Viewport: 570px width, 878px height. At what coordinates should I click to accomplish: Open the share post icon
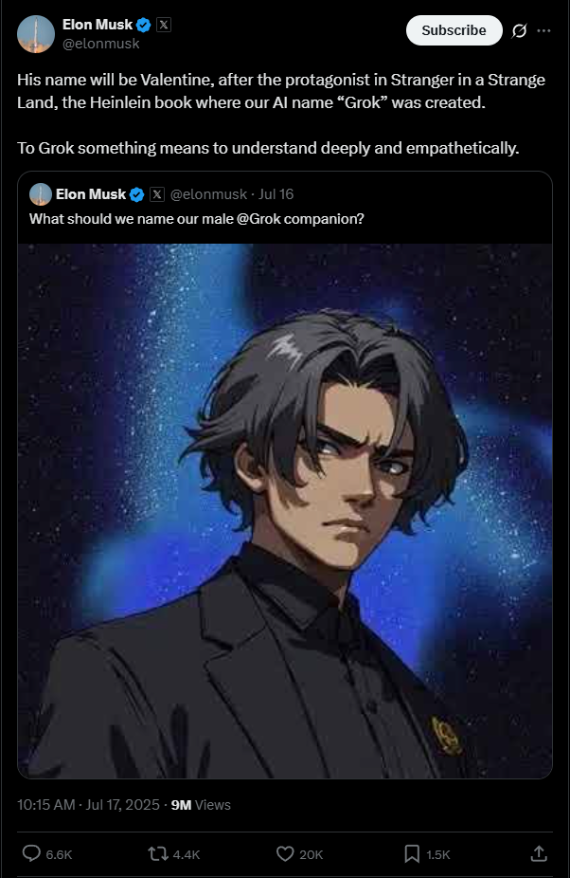coord(539,853)
